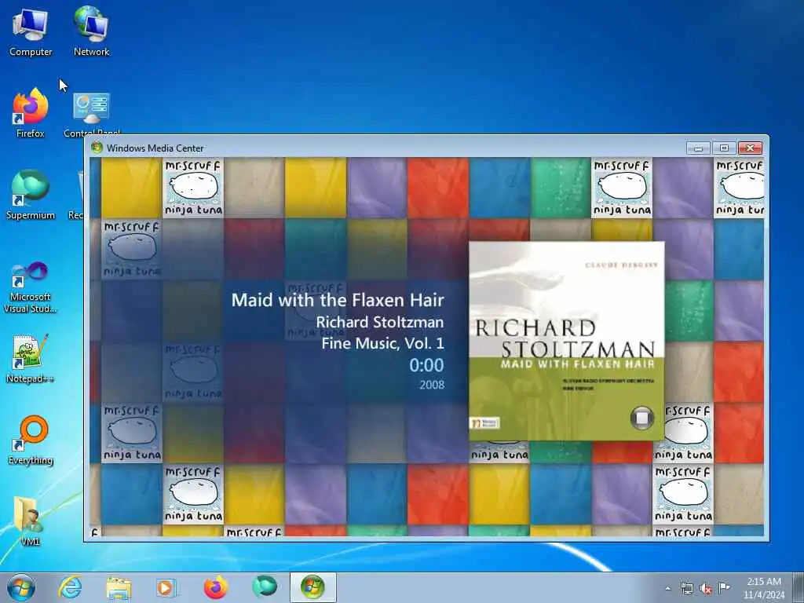Open the Action Center flag tray icon
804x603 pixels.
click(x=724, y=588)
